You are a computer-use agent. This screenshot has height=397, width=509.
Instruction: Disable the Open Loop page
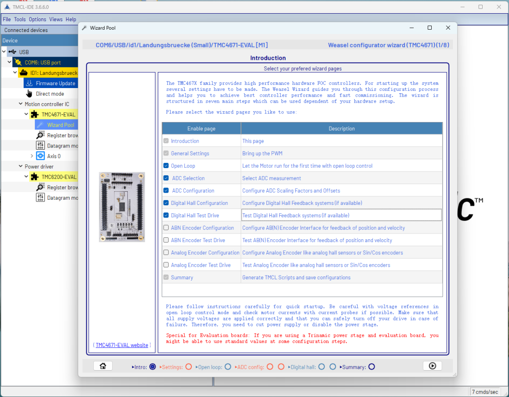click(166, 165)
